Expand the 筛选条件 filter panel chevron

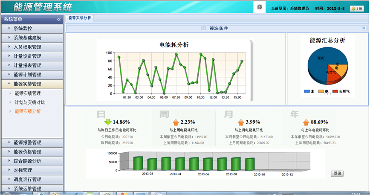(x=364, y=28)
